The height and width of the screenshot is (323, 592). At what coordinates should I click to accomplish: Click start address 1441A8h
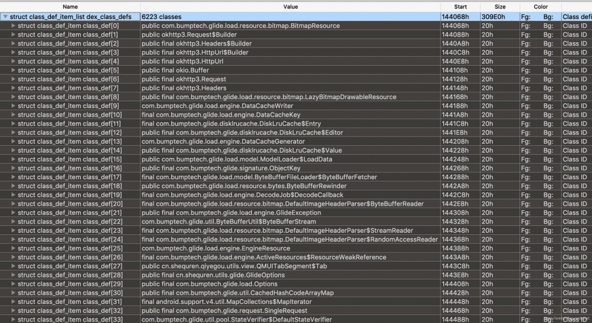point(455,115)
